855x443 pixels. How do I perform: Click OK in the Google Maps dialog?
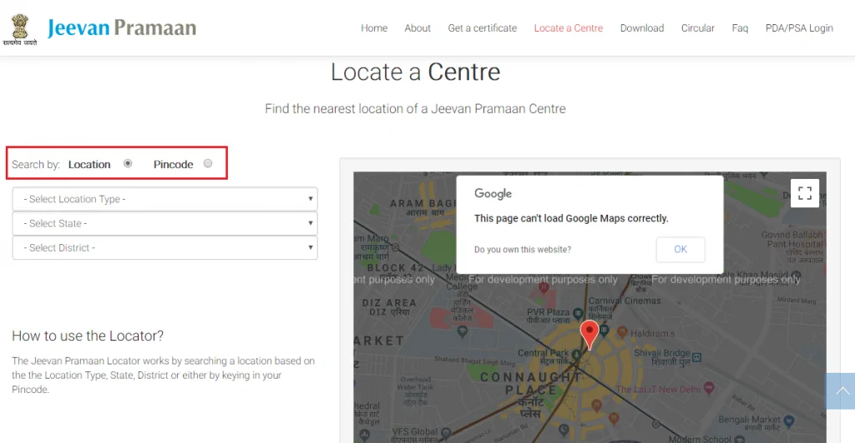680,249
